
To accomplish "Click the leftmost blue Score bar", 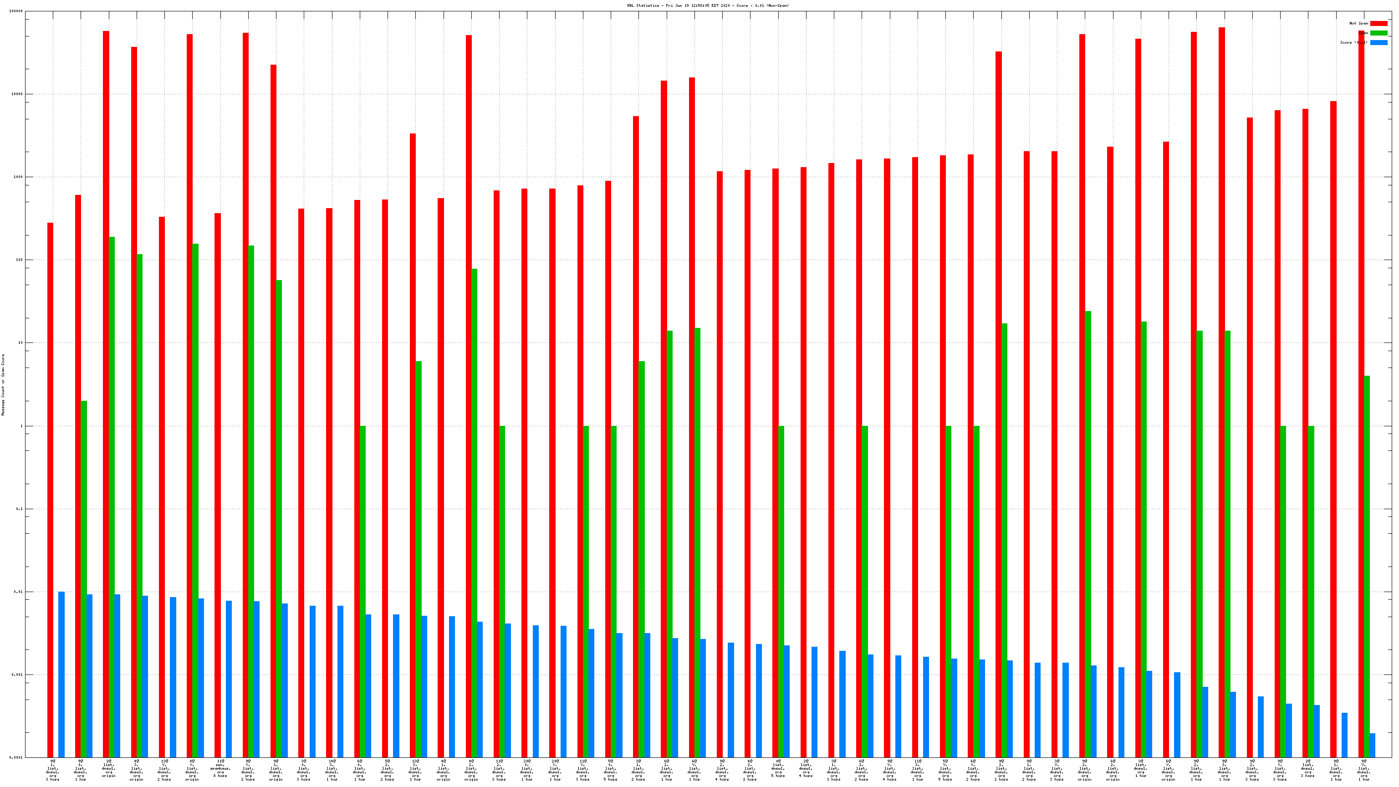I will click(61, 674).
